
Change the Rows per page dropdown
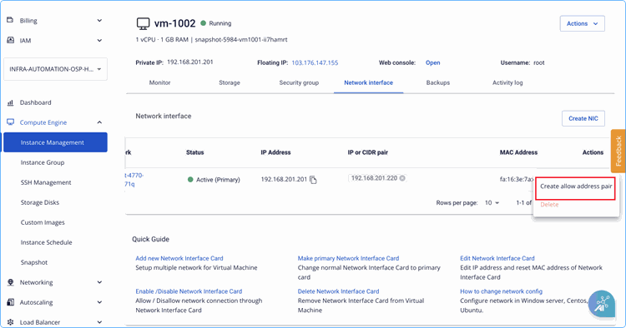coord(492,203)
